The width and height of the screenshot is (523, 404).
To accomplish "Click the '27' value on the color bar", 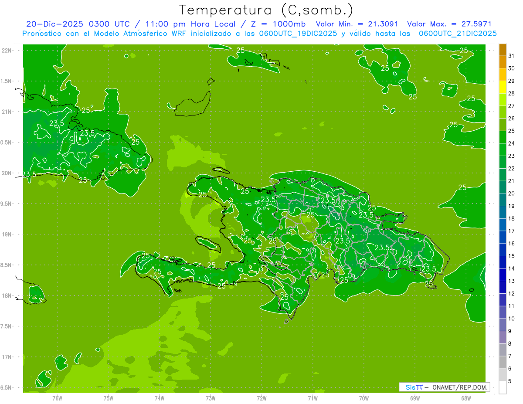I will 511,106.
